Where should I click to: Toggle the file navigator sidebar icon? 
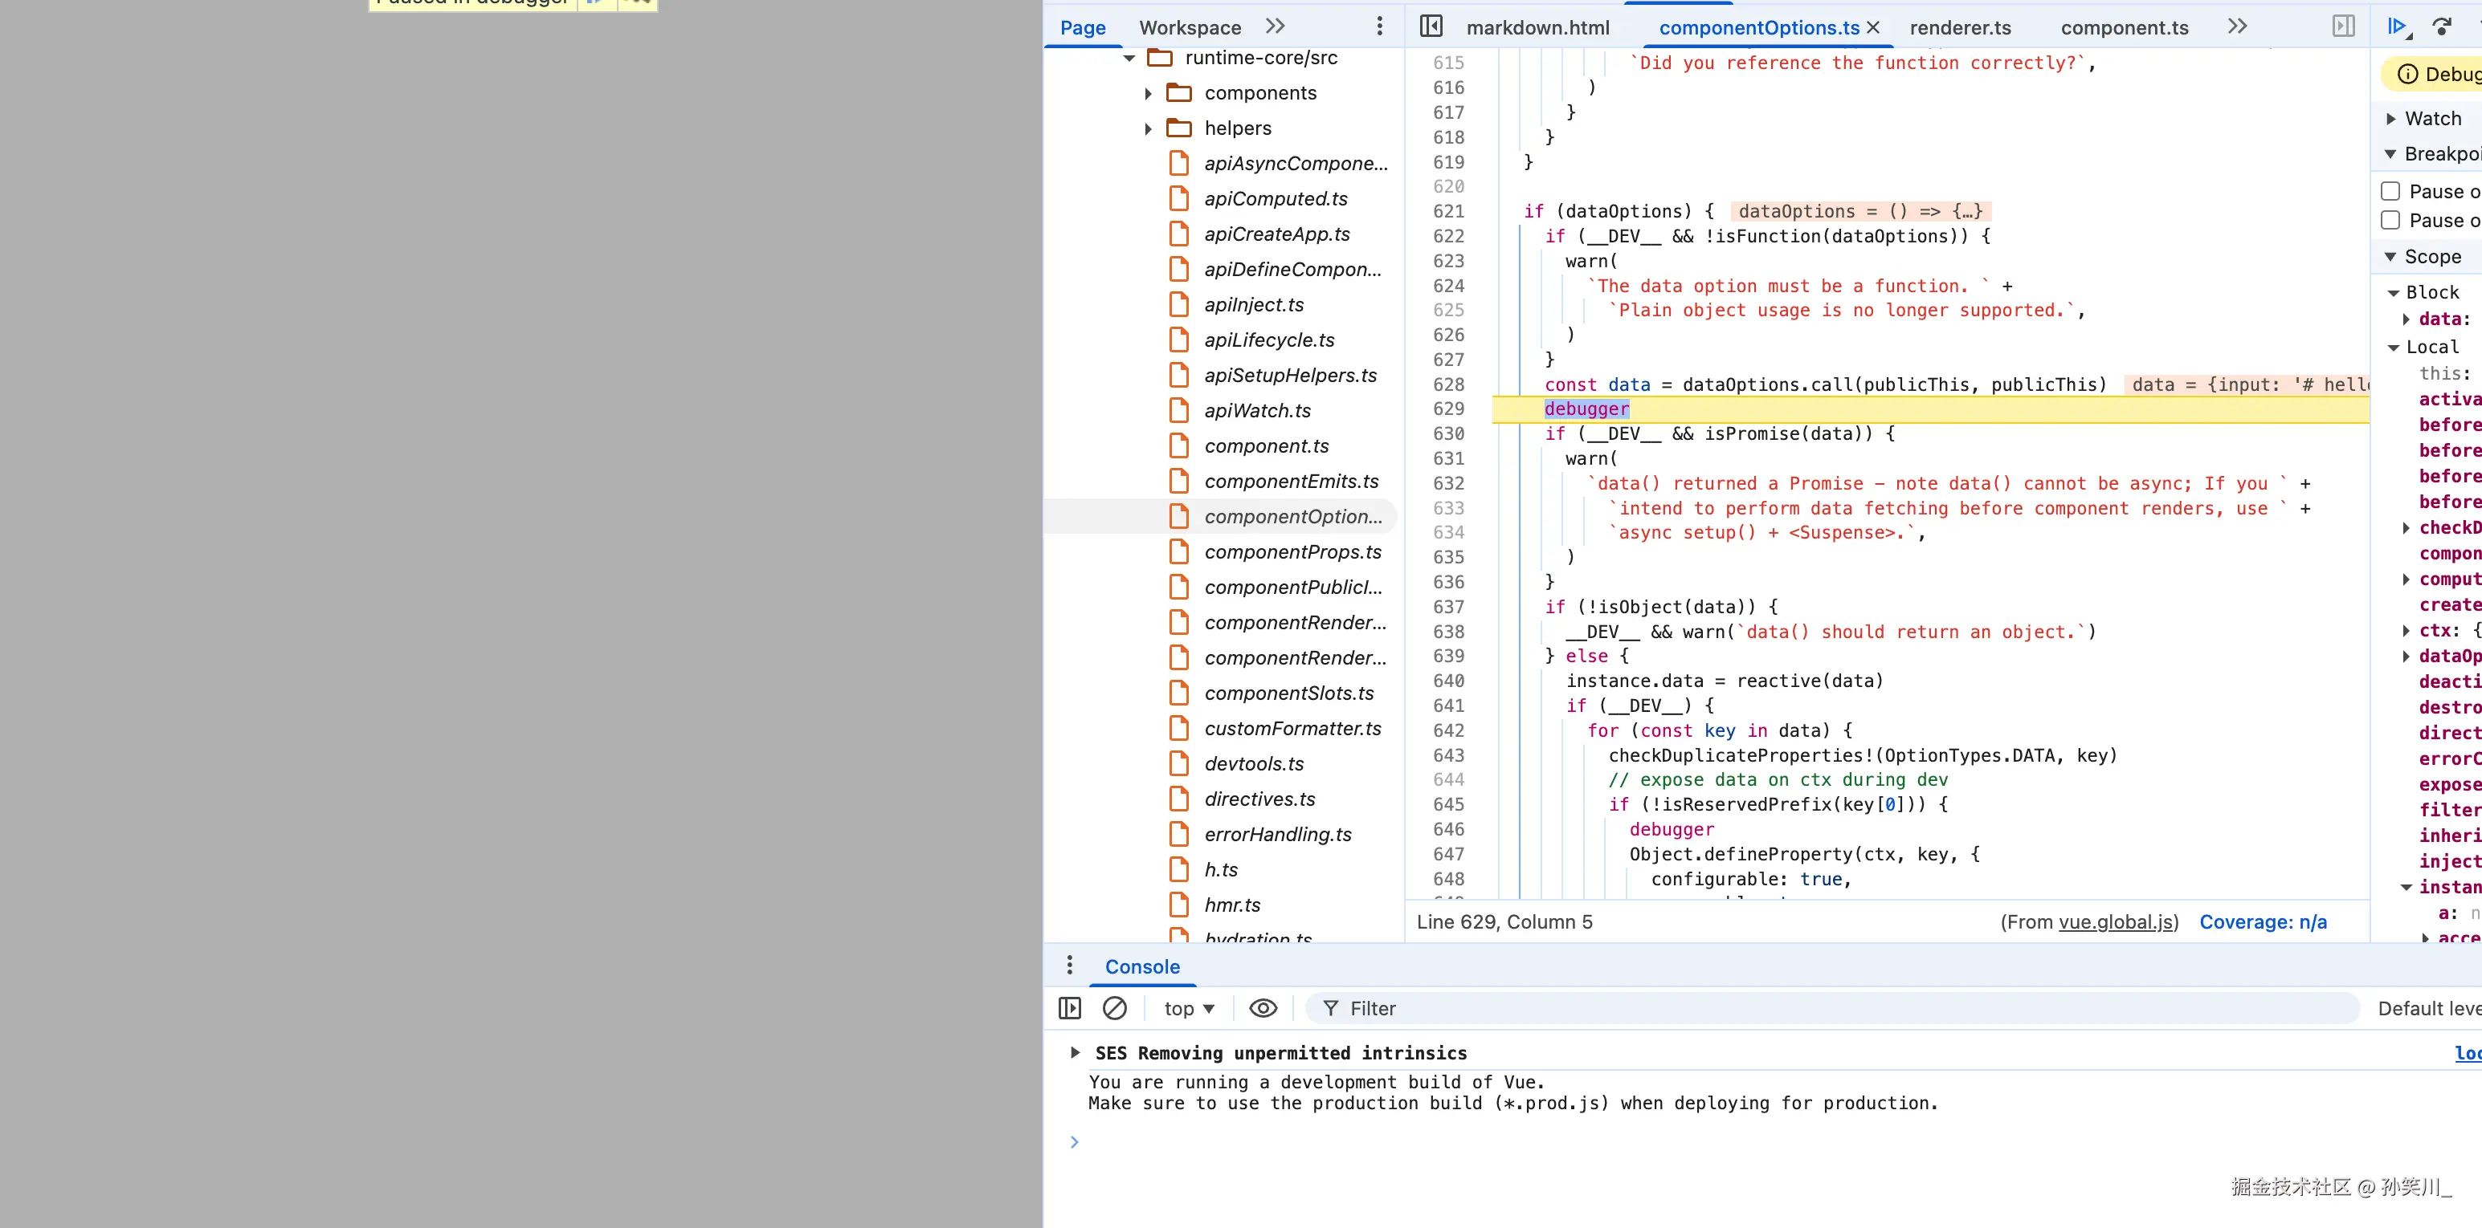(x=1432, y=27)
